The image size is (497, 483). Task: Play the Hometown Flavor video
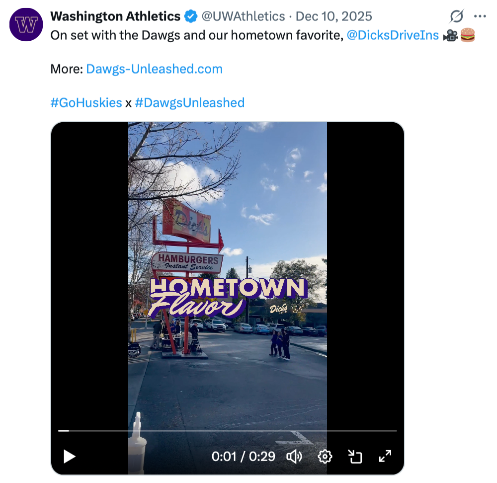tap(70, 456)
